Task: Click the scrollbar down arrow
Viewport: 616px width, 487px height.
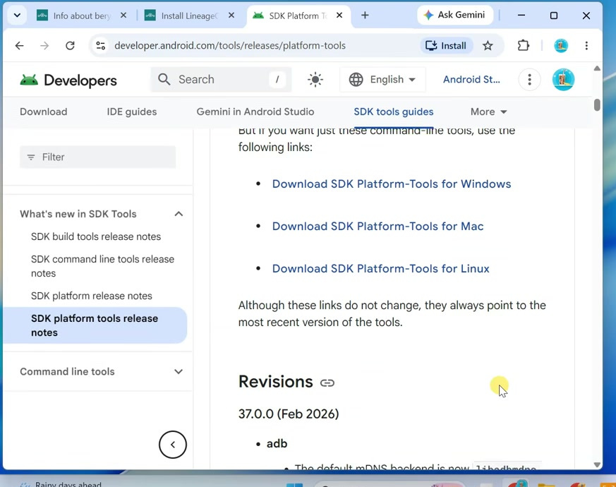Action: (597, 464)
